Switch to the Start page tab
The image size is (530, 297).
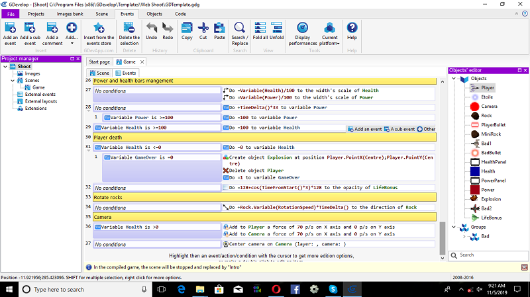pyautogui.click(x=99, y=62)
